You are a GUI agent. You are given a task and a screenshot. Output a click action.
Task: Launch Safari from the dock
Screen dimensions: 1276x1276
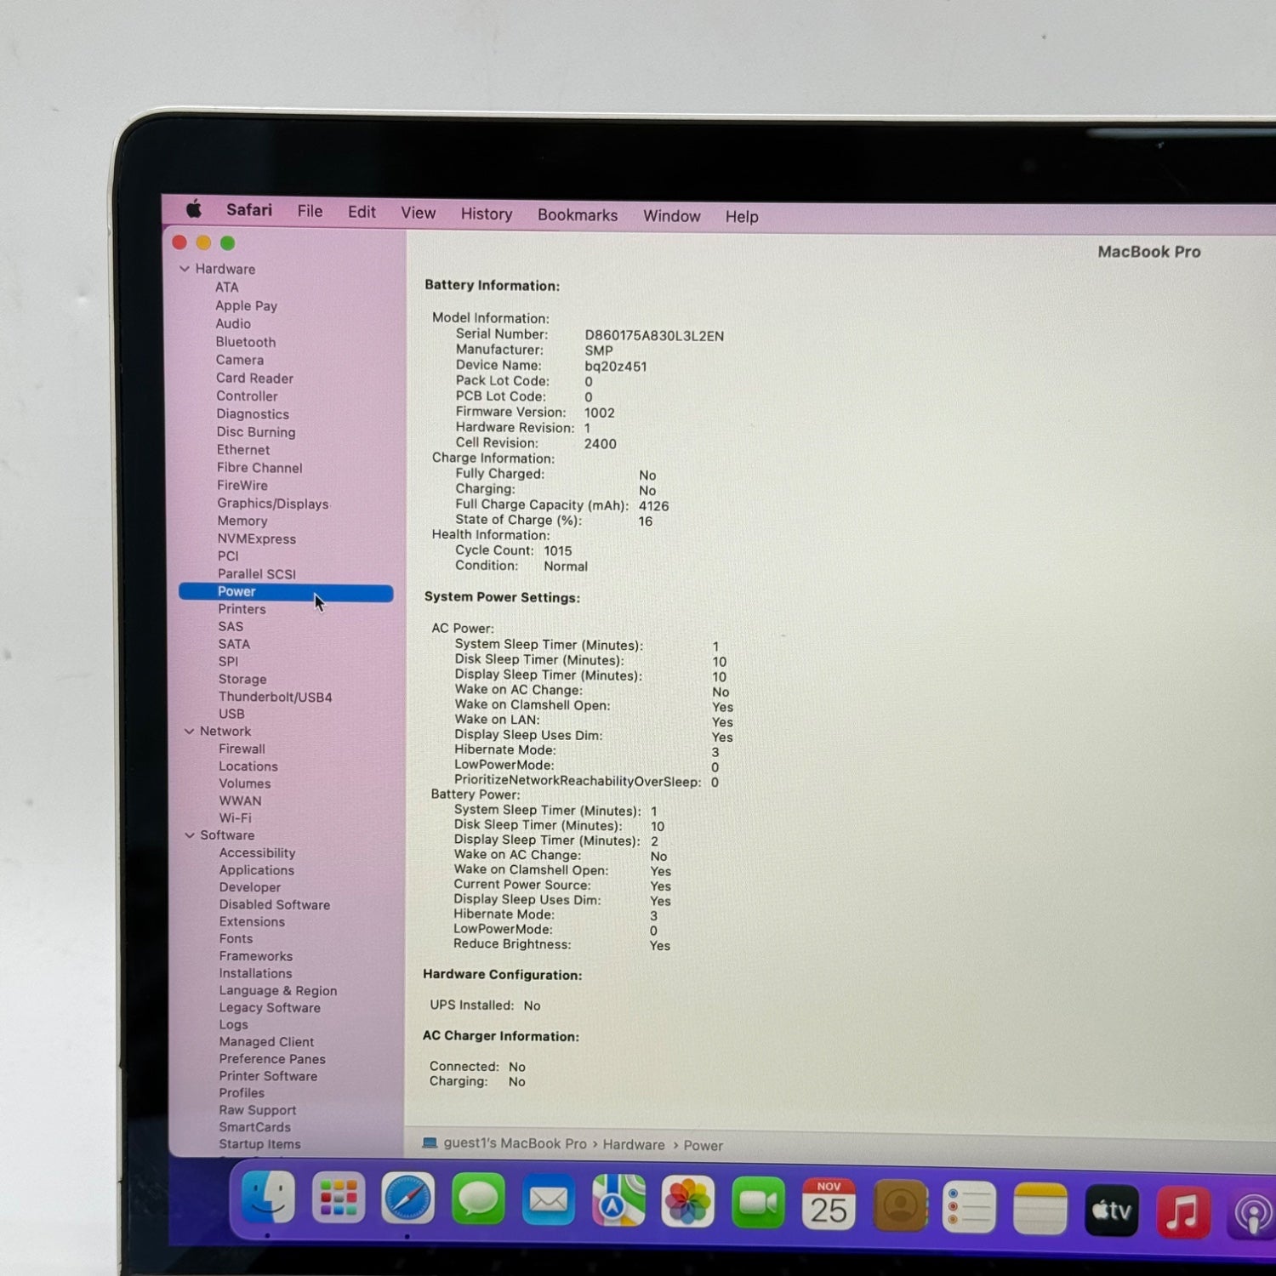(x=407, y=1199)
